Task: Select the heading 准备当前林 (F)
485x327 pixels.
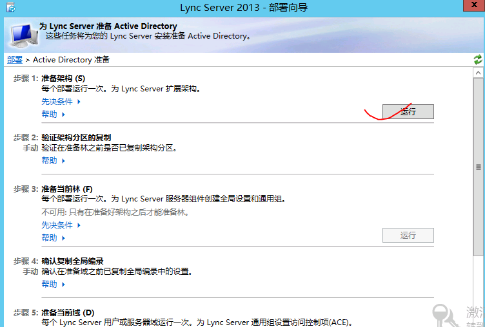Action: pyautogui.click(x=67, y=189)
